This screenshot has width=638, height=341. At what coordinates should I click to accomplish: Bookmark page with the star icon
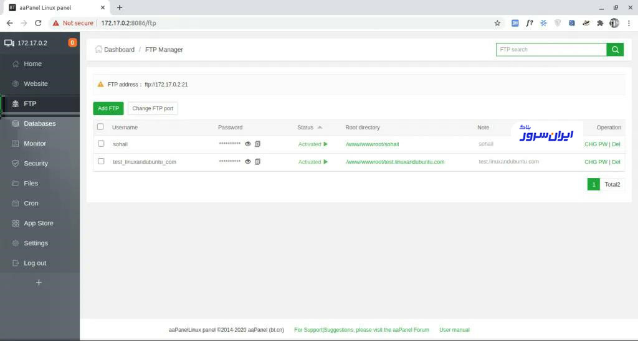coord(497,23)
